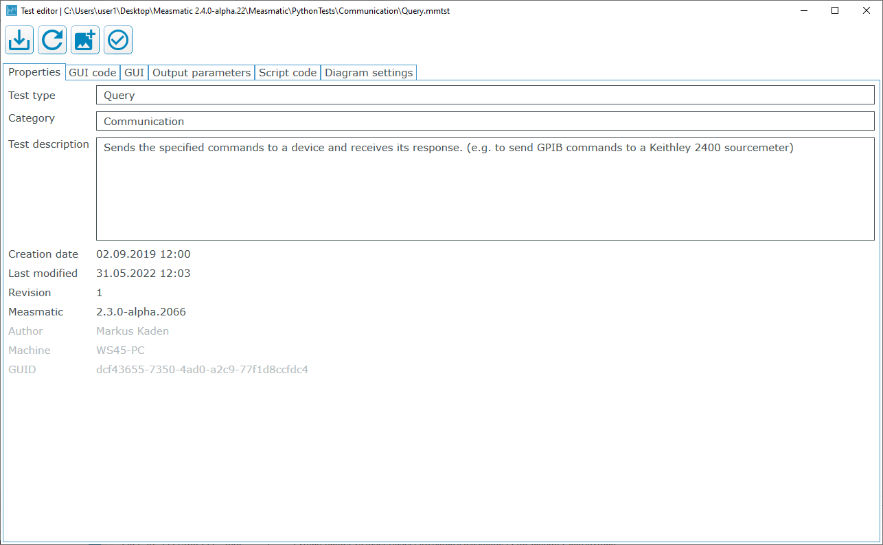Viewport: 883px width, 545px height.
Task: Click the reload circular arrow icon
Action: (x=52, y=41)
